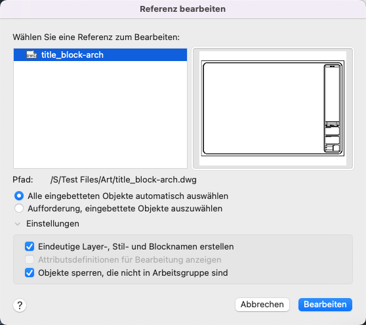
Task: Click the narrow title strip inside the preview
Action: pos(332,108)
